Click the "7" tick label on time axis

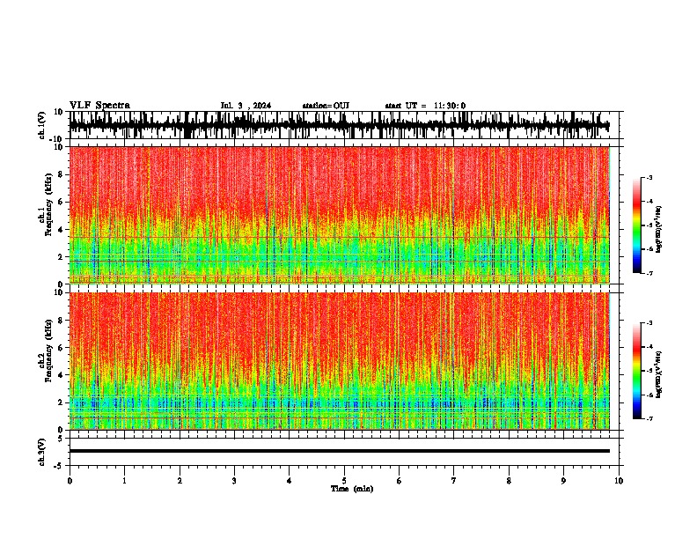pos(454,481)
